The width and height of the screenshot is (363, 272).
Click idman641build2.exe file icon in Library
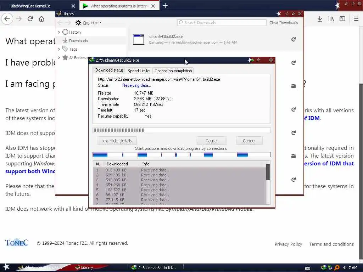[x=139, y=39]
